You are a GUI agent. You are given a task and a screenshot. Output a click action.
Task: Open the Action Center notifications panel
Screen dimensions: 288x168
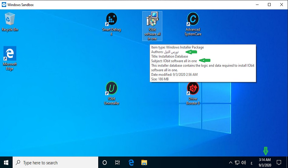279,163
